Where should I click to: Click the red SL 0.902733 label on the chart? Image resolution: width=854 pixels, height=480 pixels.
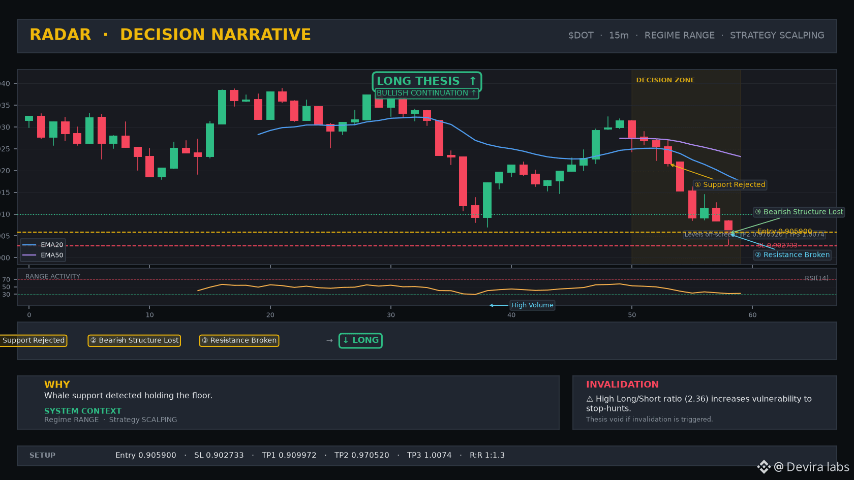(777, 245)
